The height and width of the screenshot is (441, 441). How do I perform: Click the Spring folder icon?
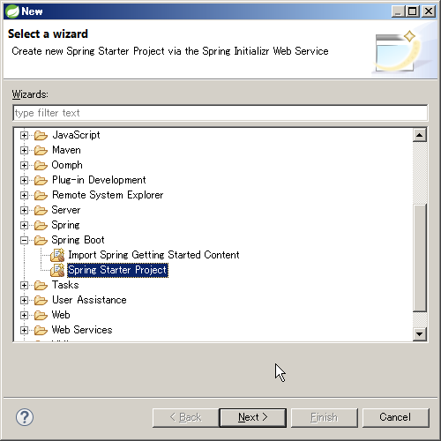tap(41, 225)
